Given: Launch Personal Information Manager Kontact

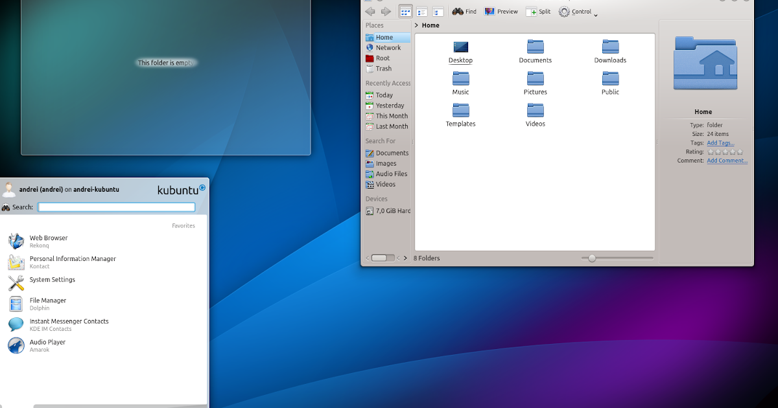Looking at the screenshot, I should [104, 262].
